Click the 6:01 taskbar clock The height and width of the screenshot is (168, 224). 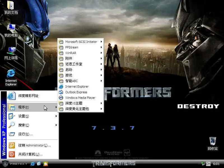pyautogui.click(x=216, y=164)
